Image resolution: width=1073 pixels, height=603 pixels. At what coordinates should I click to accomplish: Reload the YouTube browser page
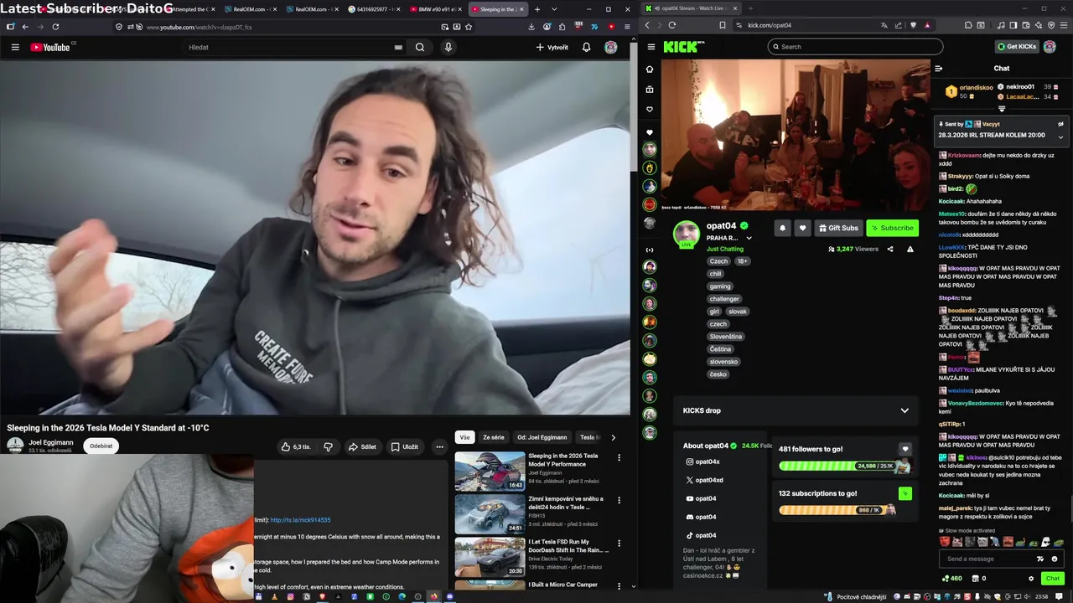coord(55,27)
